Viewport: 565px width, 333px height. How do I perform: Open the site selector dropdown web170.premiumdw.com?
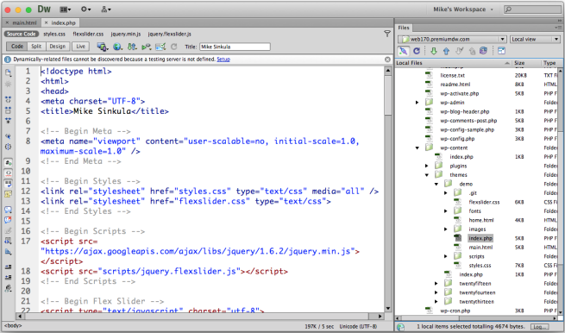pyautogui.click(x=452, y=39)
